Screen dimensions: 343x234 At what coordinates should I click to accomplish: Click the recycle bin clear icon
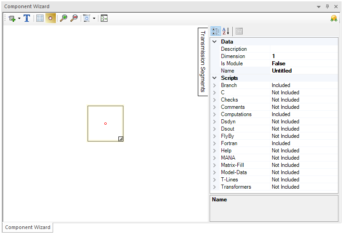(87, 19)
